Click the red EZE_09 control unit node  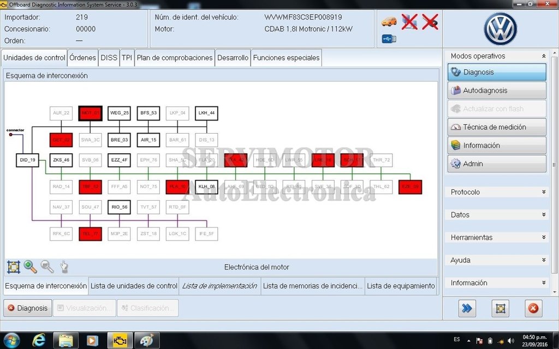(x=411, y=187)
